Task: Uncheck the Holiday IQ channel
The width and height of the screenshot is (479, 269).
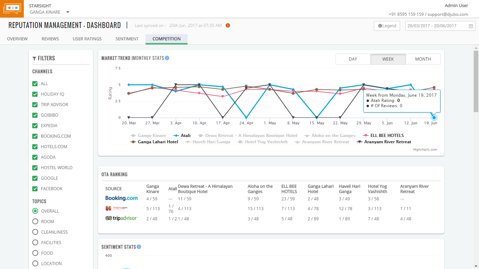Action: 35,94
